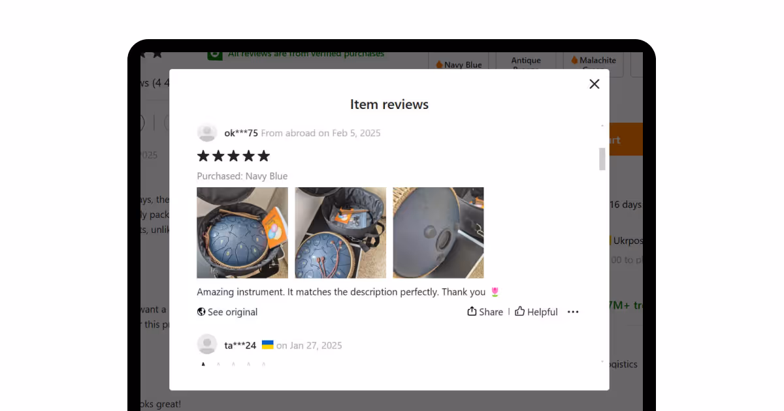Image resolution: width=784 pixels, height=411 pixels.
Task: Click the reviews dialog scrollbar thumb
Action: [x=602, y=159]
